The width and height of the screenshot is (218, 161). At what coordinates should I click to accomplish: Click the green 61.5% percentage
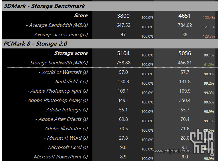click(x=209, y=65)
